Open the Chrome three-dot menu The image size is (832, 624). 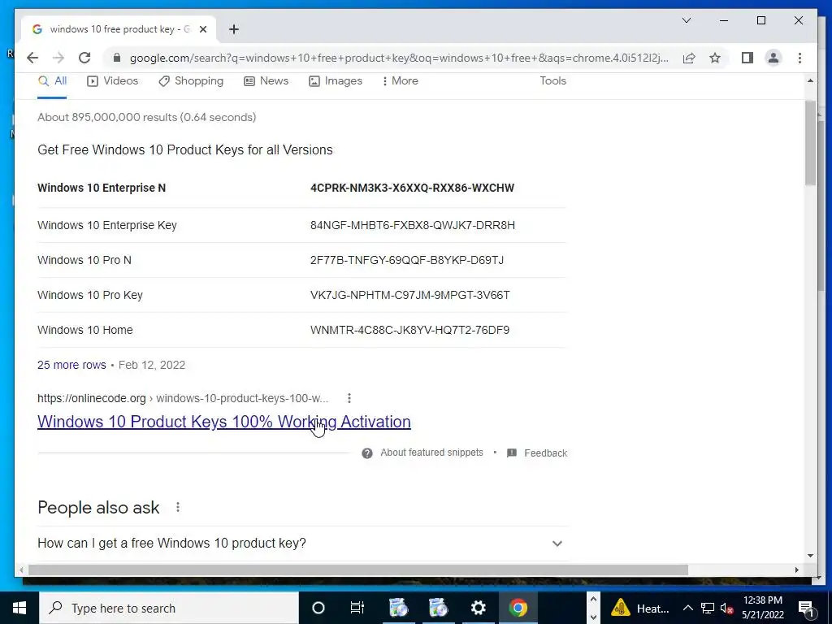(x=799, y=58)
